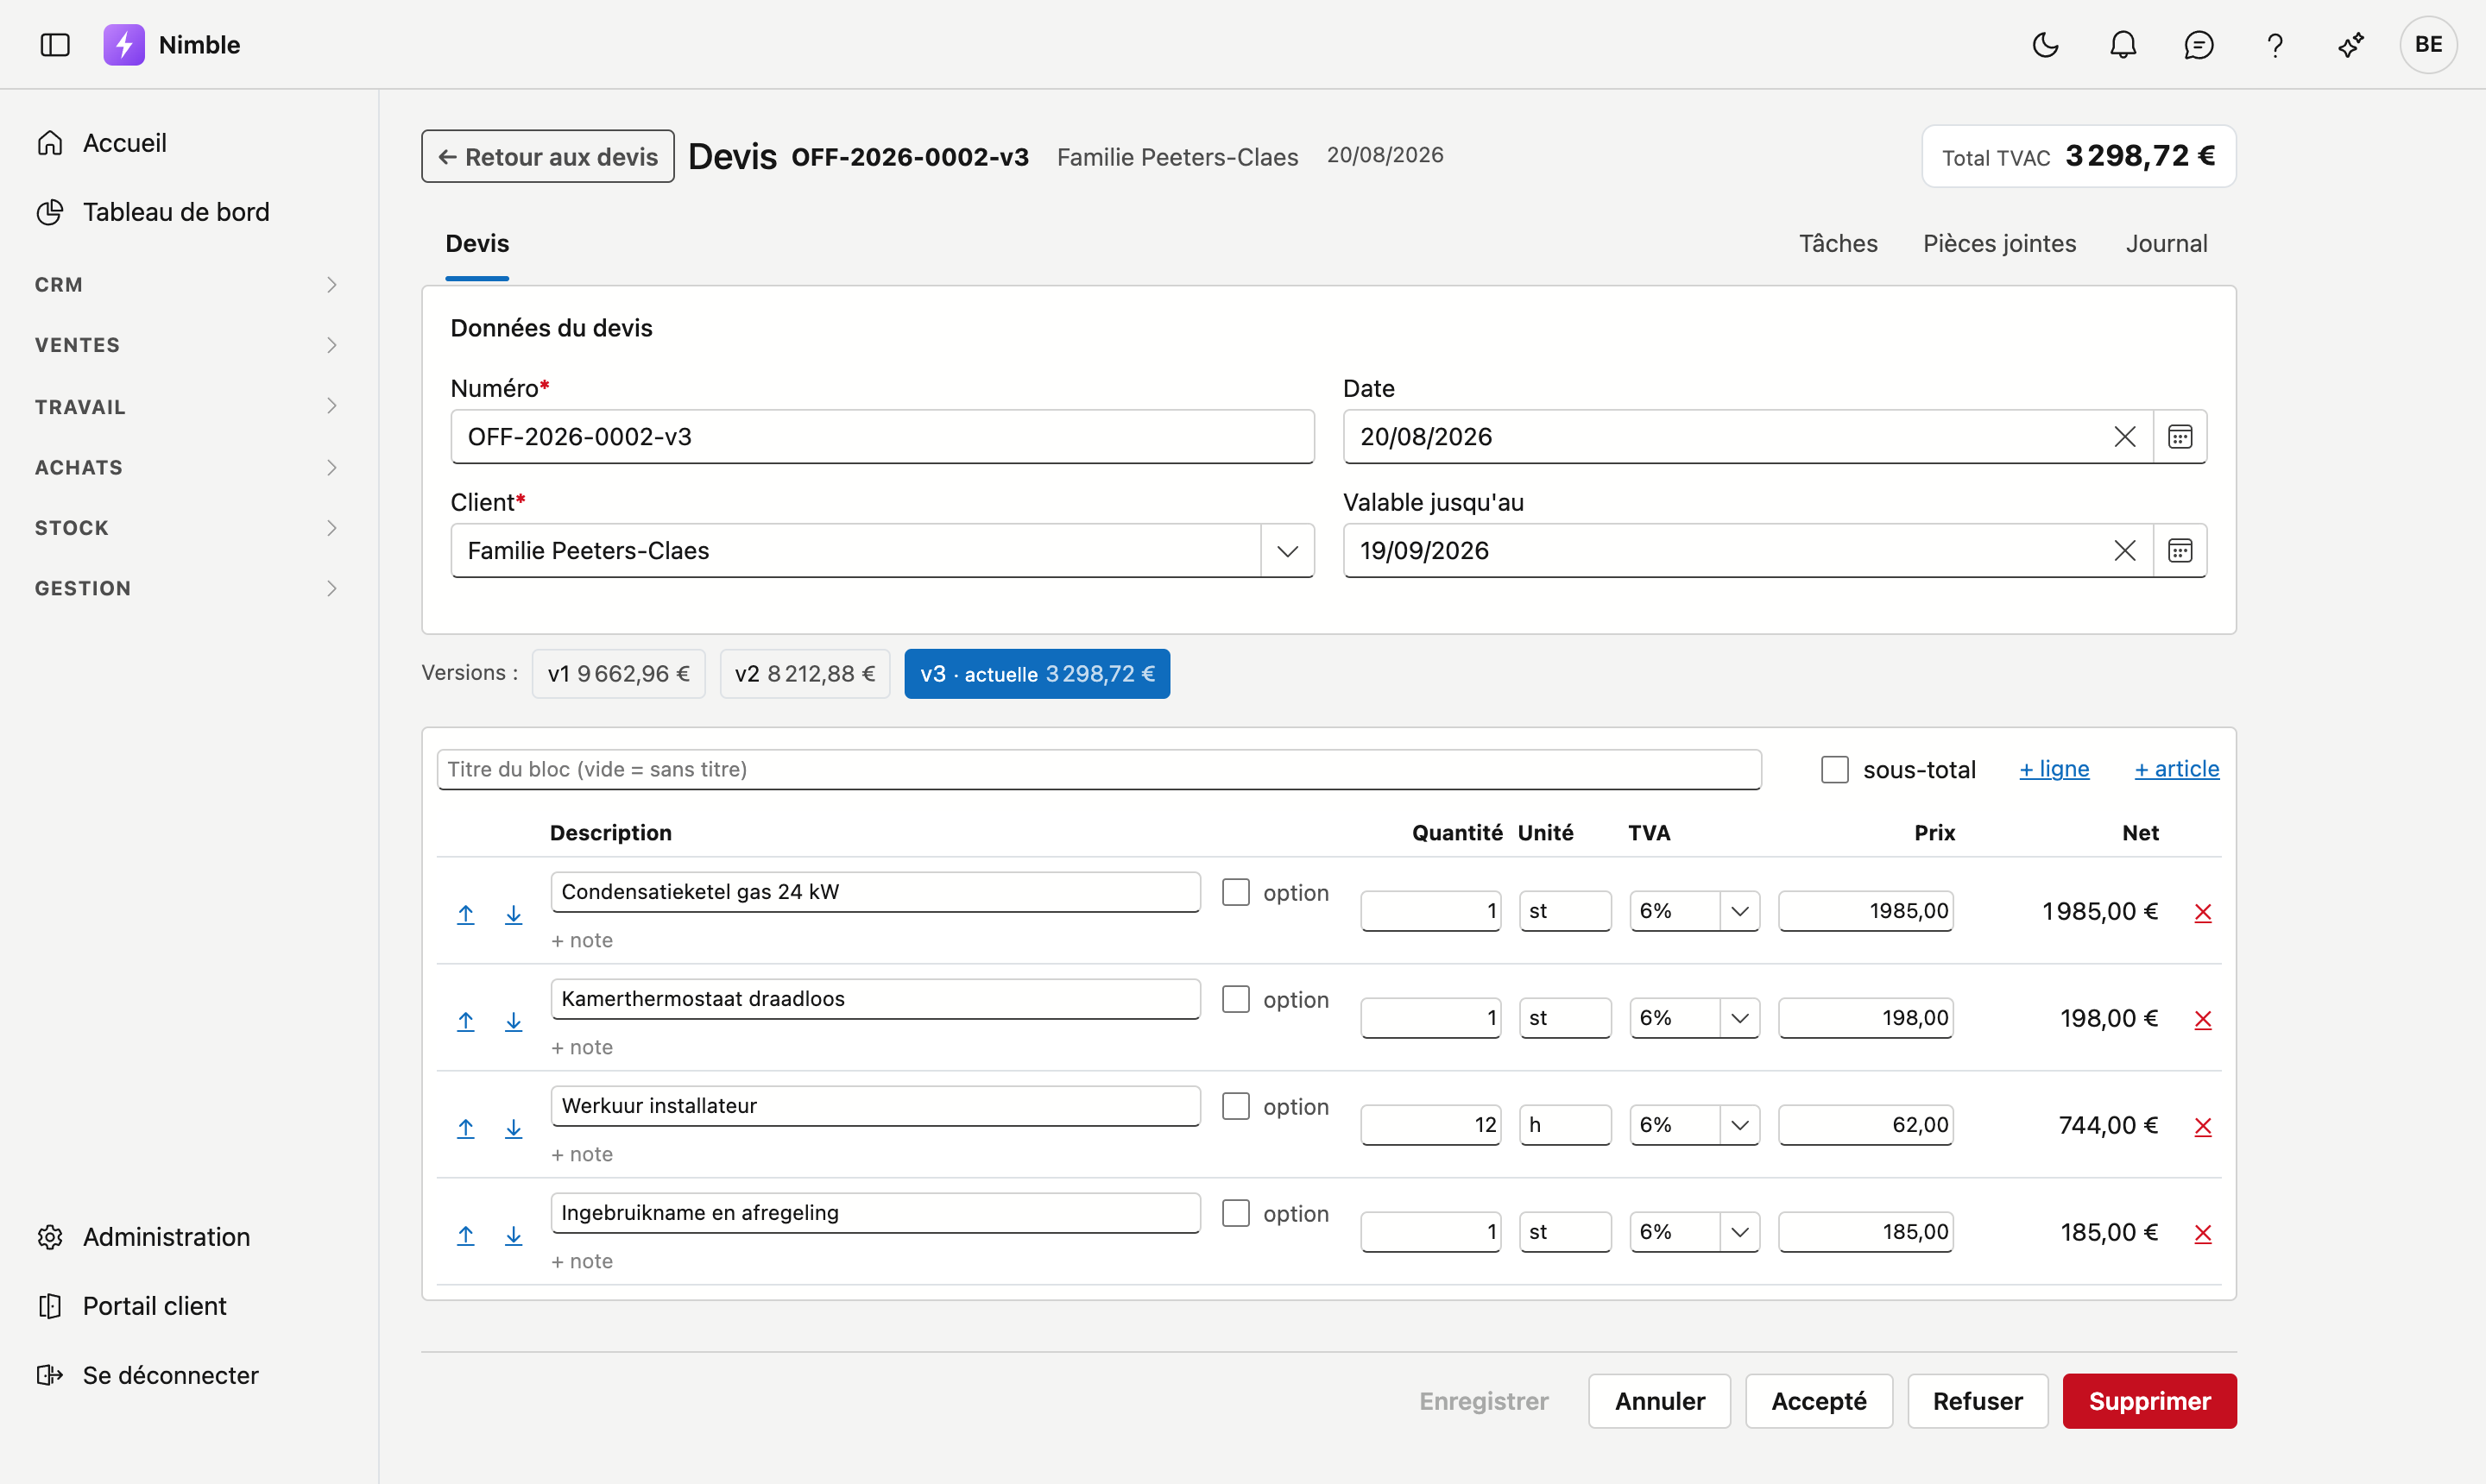Open notifications bell
The width and height of the screenshot is (2486, 1484).
tap(2123, 45)
